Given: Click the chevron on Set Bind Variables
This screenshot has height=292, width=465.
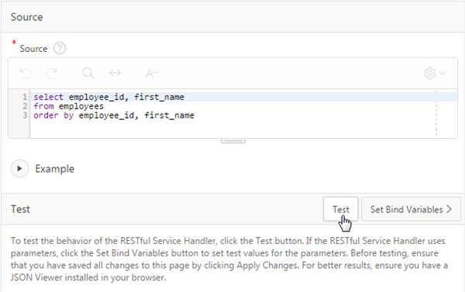Looking at the screenshot, I should coord(449,209).
